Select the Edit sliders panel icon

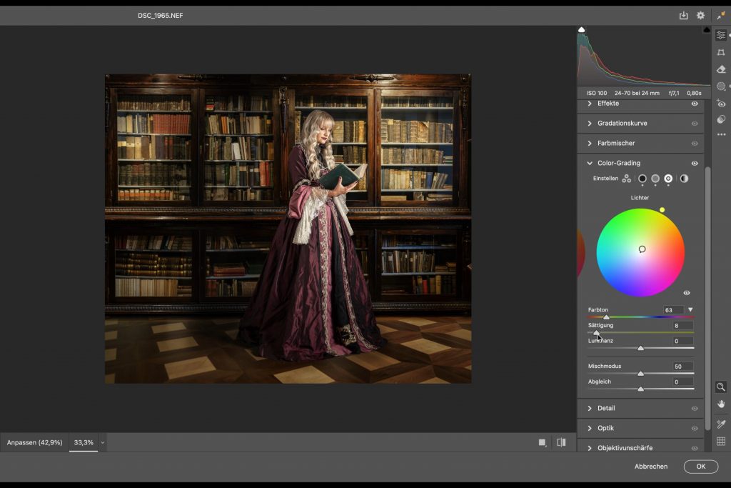(721, 34)
